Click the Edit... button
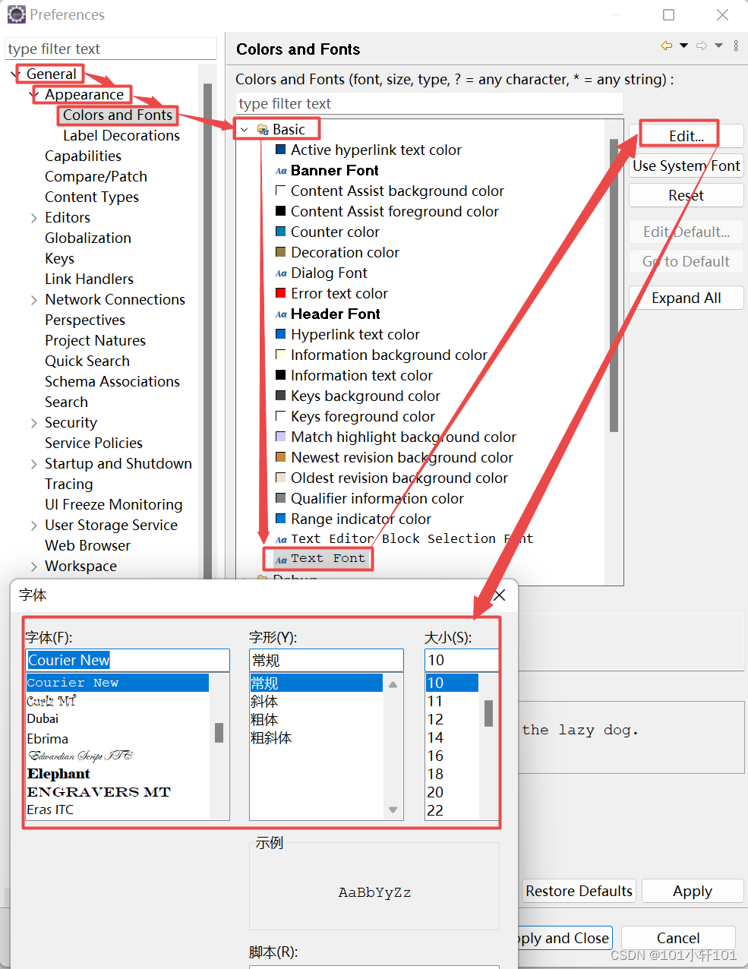Screen dimensions: 748x969 pyautogui.click(x=686, y=136)
